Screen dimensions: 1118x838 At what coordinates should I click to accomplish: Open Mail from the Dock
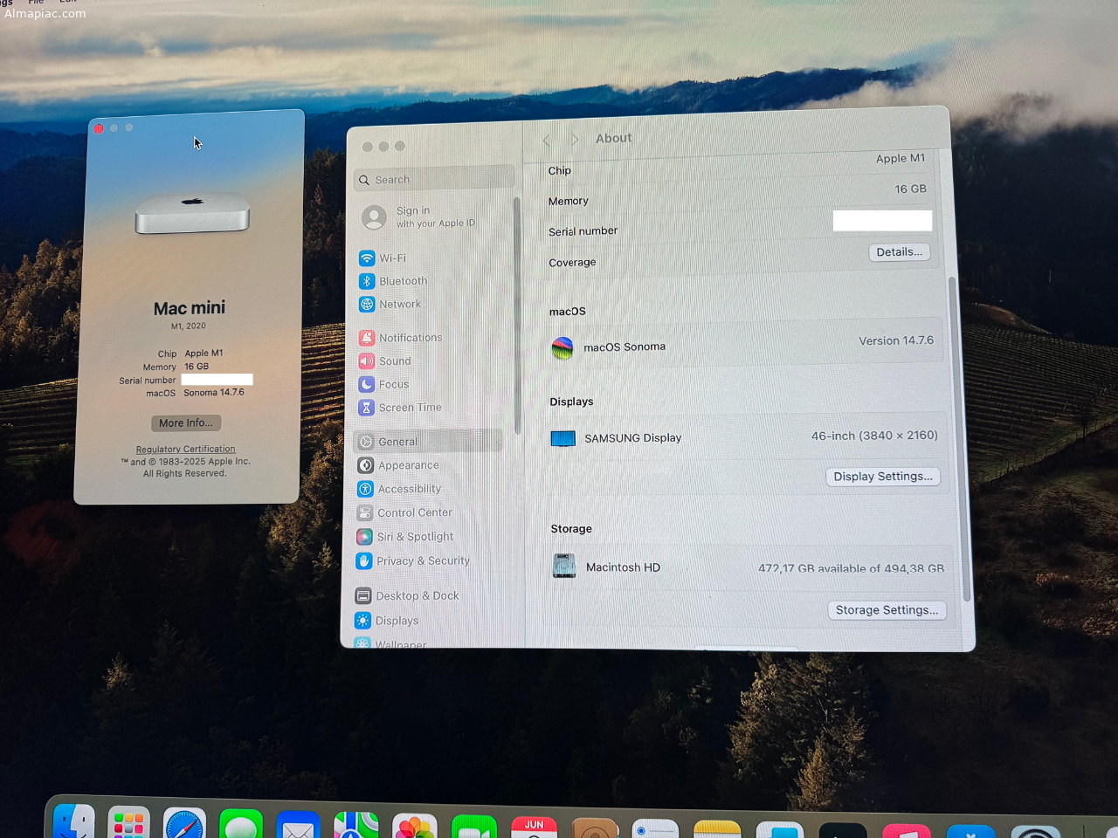298,826
